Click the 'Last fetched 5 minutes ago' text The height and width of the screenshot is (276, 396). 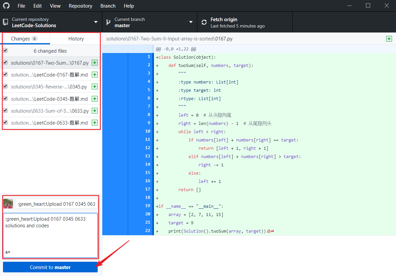pos(238,26)
